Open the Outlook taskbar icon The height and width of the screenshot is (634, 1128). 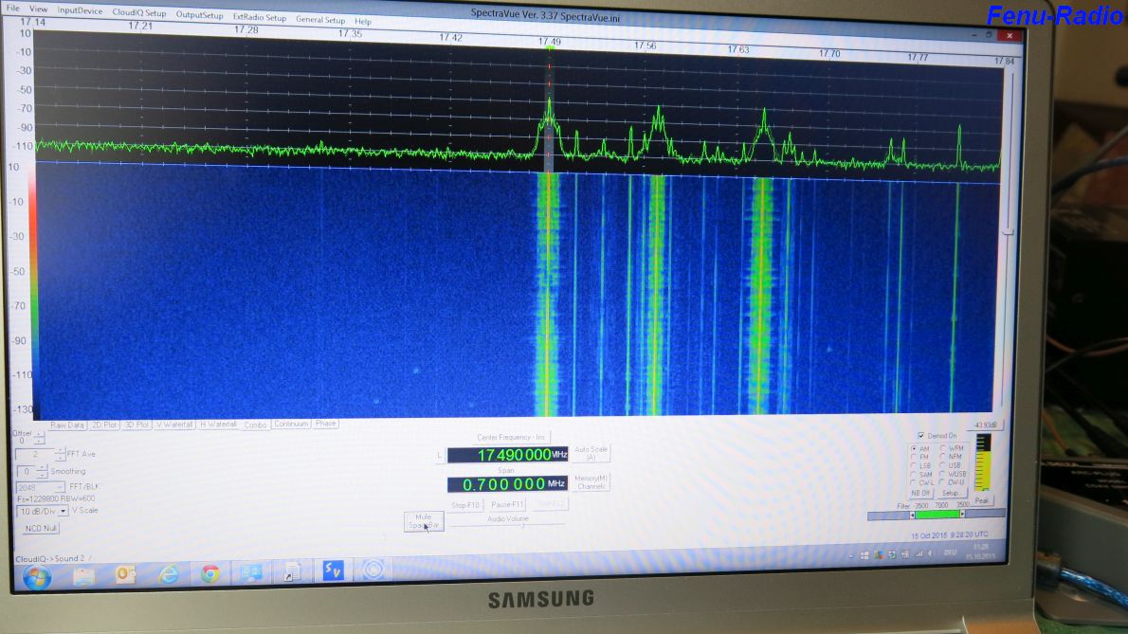[x=126, y=573]
